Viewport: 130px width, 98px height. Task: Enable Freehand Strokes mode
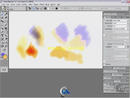[34, 8]
